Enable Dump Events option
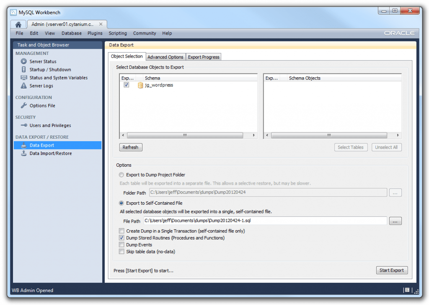The height and width of the screenshot is (305, 429). tap(121, 244)
